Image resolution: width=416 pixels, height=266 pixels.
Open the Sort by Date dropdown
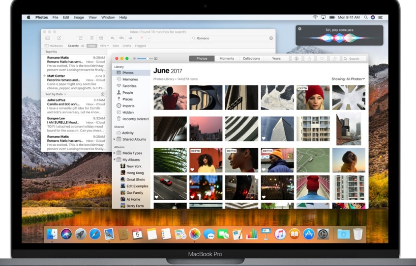click(x=55, y=94)
